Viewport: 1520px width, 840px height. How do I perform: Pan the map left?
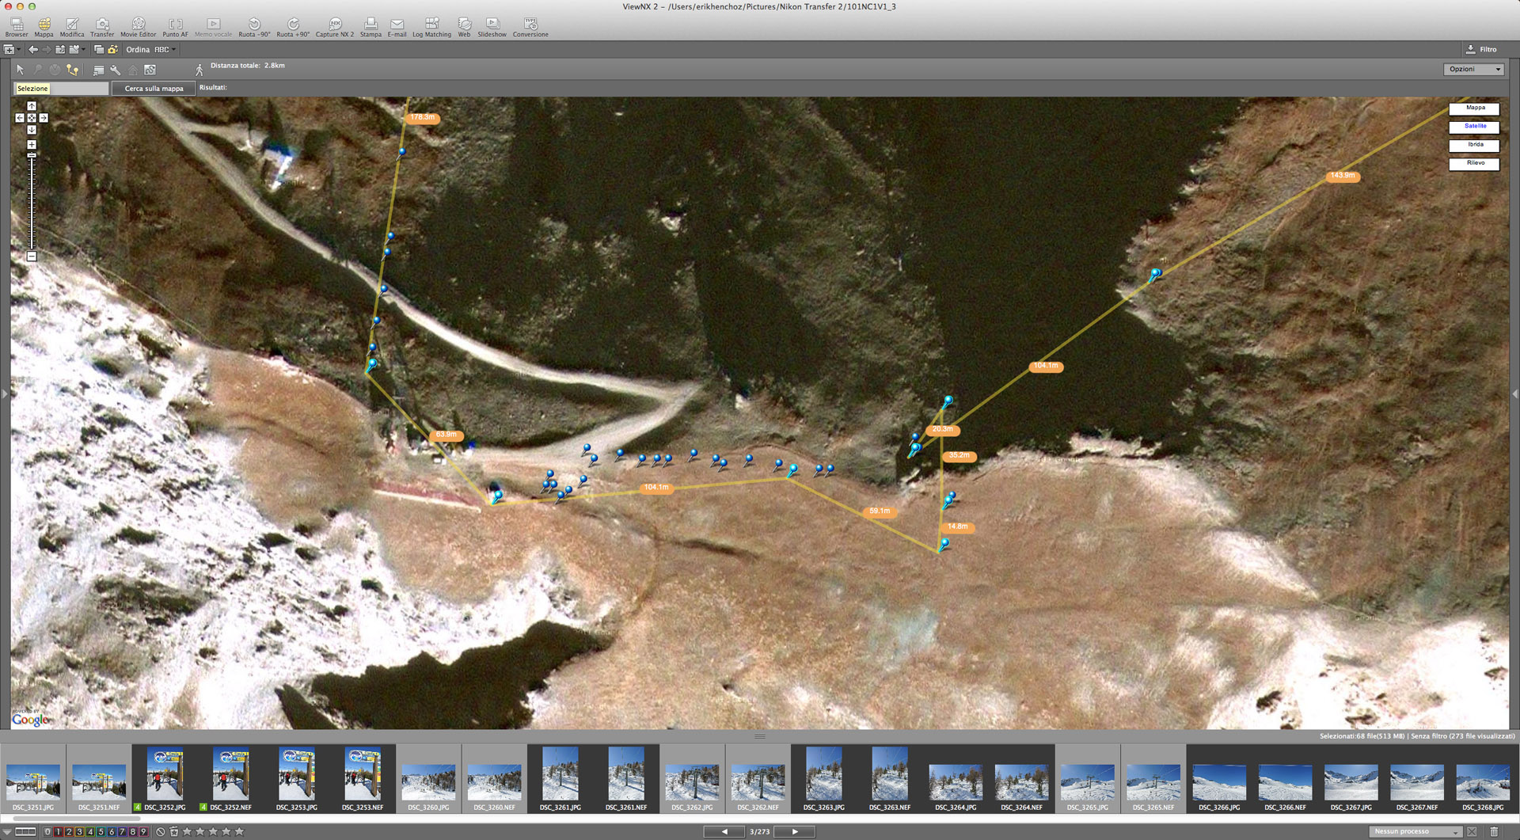[20, 118]
